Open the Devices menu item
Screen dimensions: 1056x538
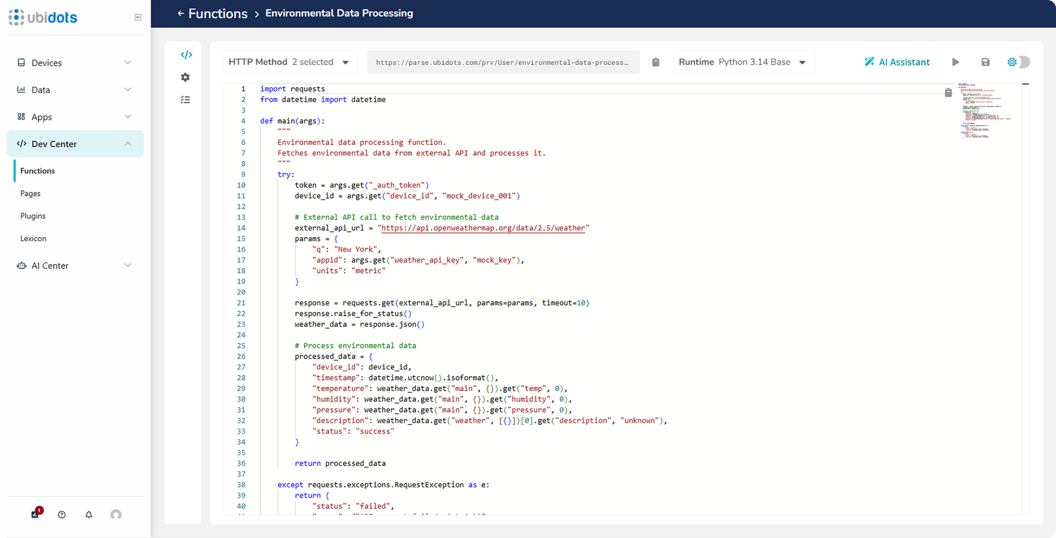coord(75,62)
